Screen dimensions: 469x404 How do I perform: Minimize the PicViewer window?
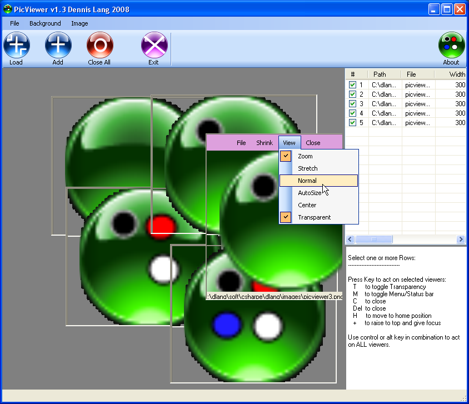(x=434, y=9)
